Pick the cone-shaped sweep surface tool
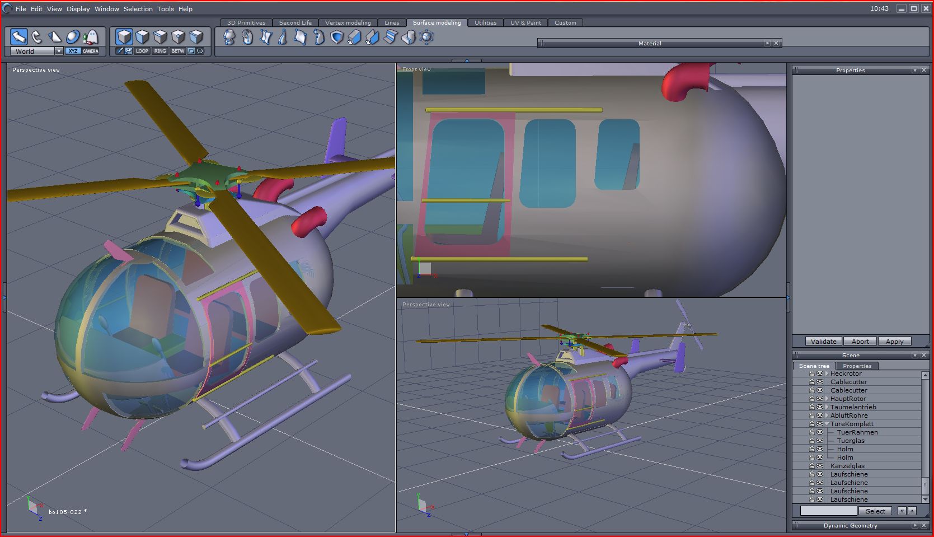 click(283, 37)
